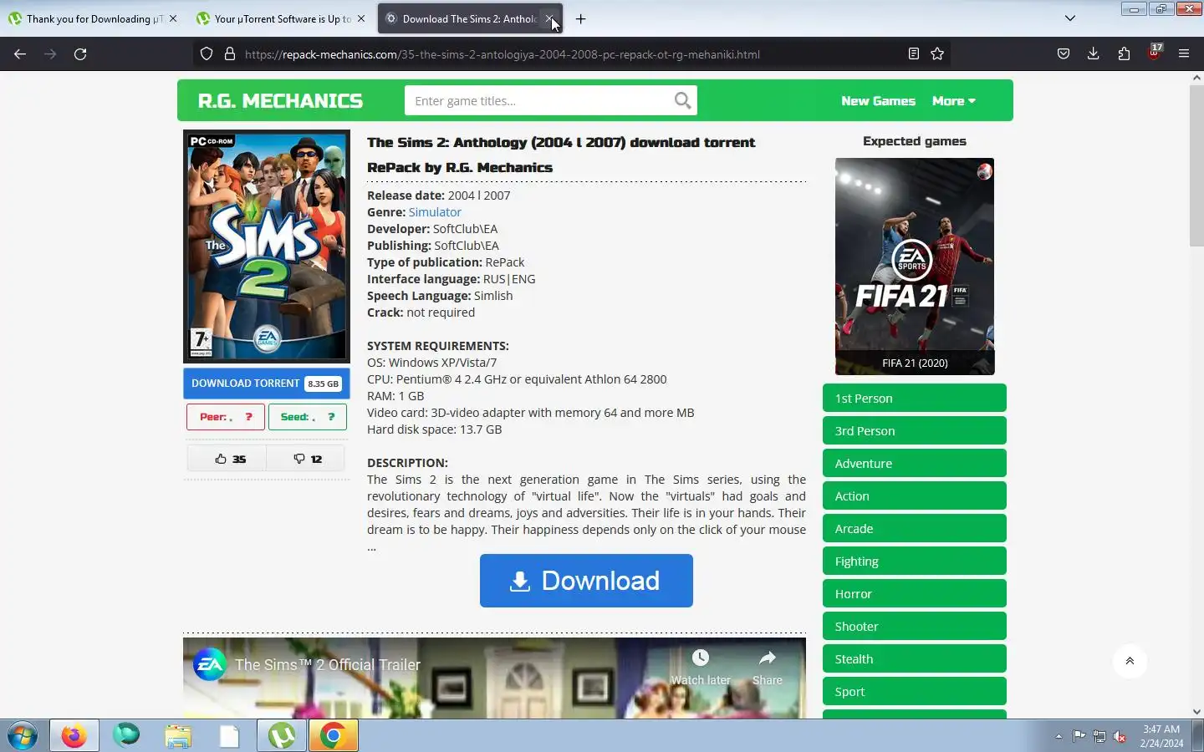The height and width of the screenshot is (752, 1204).
Task: Open the uBlock extension with the 17 badge
Action: [x=1155, y=53]
